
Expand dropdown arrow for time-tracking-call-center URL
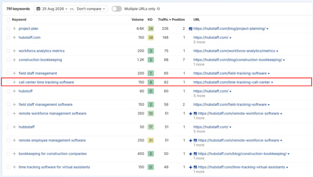272,82
